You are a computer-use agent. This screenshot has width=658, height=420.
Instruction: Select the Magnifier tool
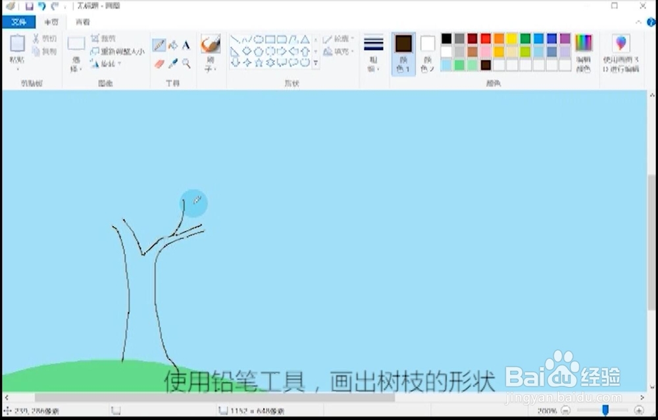[x=187, y=62]
